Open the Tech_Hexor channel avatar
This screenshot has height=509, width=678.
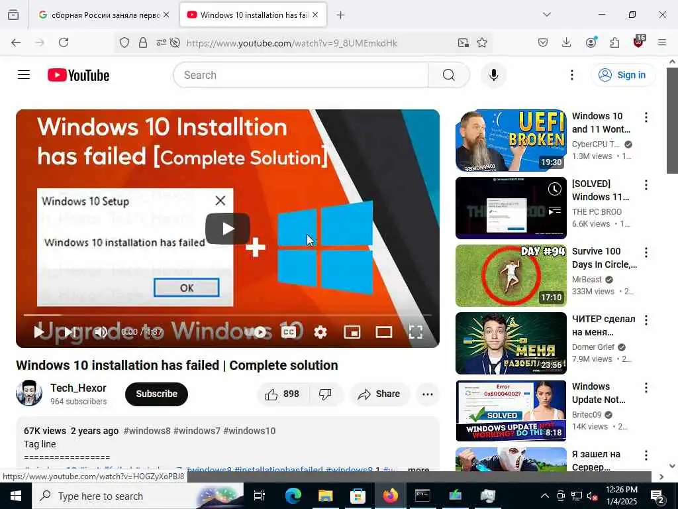pyautogui.click(x=29, y=393)
